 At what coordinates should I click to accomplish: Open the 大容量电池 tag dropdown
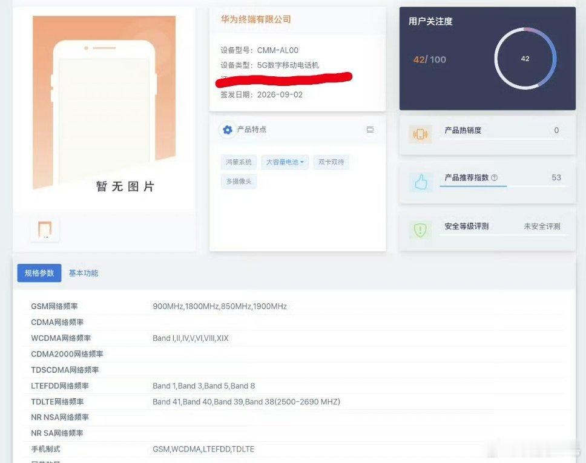pyautogui.click(x=285, y=162)
